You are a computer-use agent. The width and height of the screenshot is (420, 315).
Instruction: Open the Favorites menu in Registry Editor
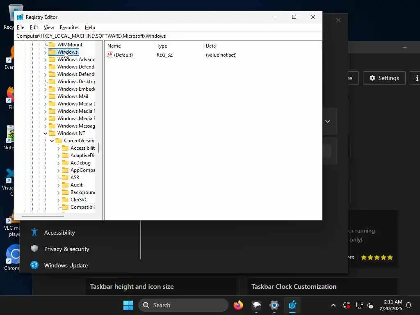pos(69,27)
